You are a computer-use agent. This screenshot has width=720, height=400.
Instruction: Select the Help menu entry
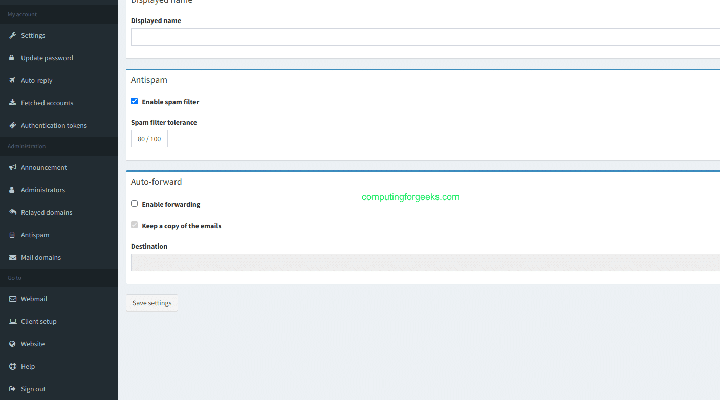(27, 366)
